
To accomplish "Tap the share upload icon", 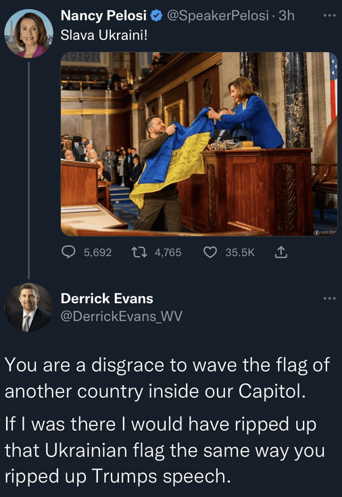I will click(280, 253).
